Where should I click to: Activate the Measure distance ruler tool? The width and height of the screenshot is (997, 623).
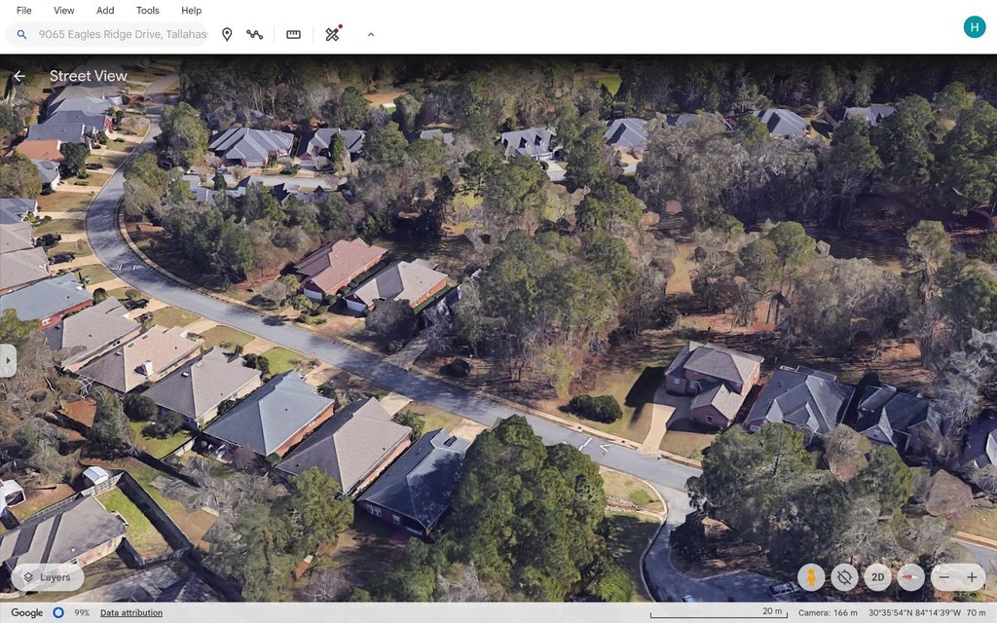pos(293,34)
